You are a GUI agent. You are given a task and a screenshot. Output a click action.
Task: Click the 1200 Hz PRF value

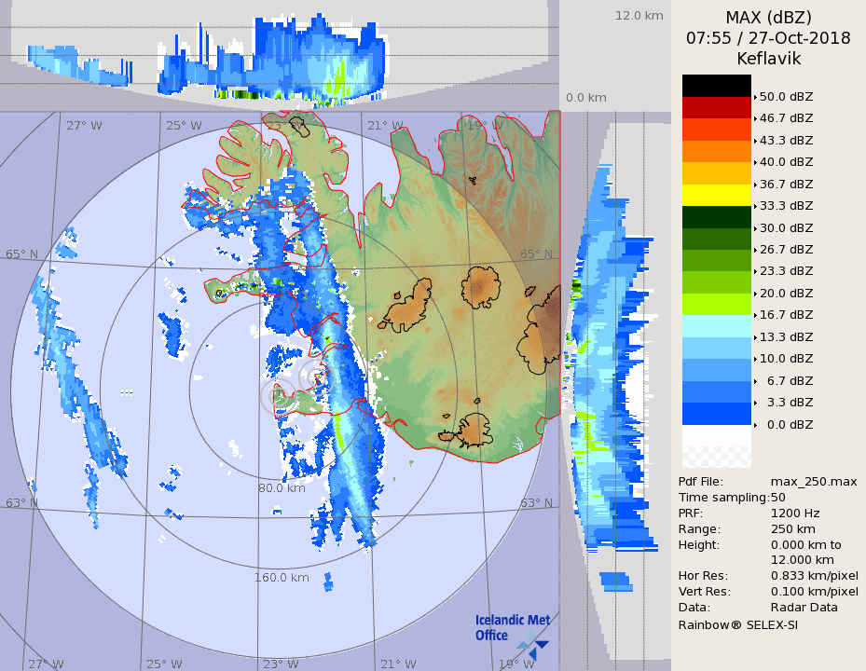[795, 513]
